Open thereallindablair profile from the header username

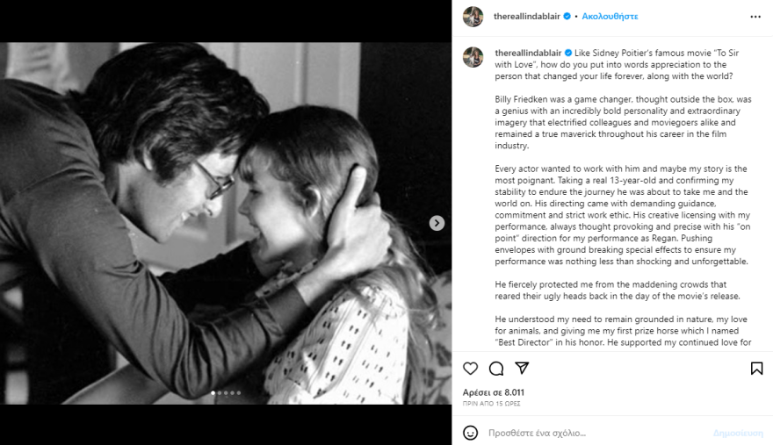point(526,17)
